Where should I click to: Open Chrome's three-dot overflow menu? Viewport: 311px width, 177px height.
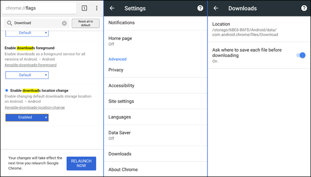click(x=97, y=8)
